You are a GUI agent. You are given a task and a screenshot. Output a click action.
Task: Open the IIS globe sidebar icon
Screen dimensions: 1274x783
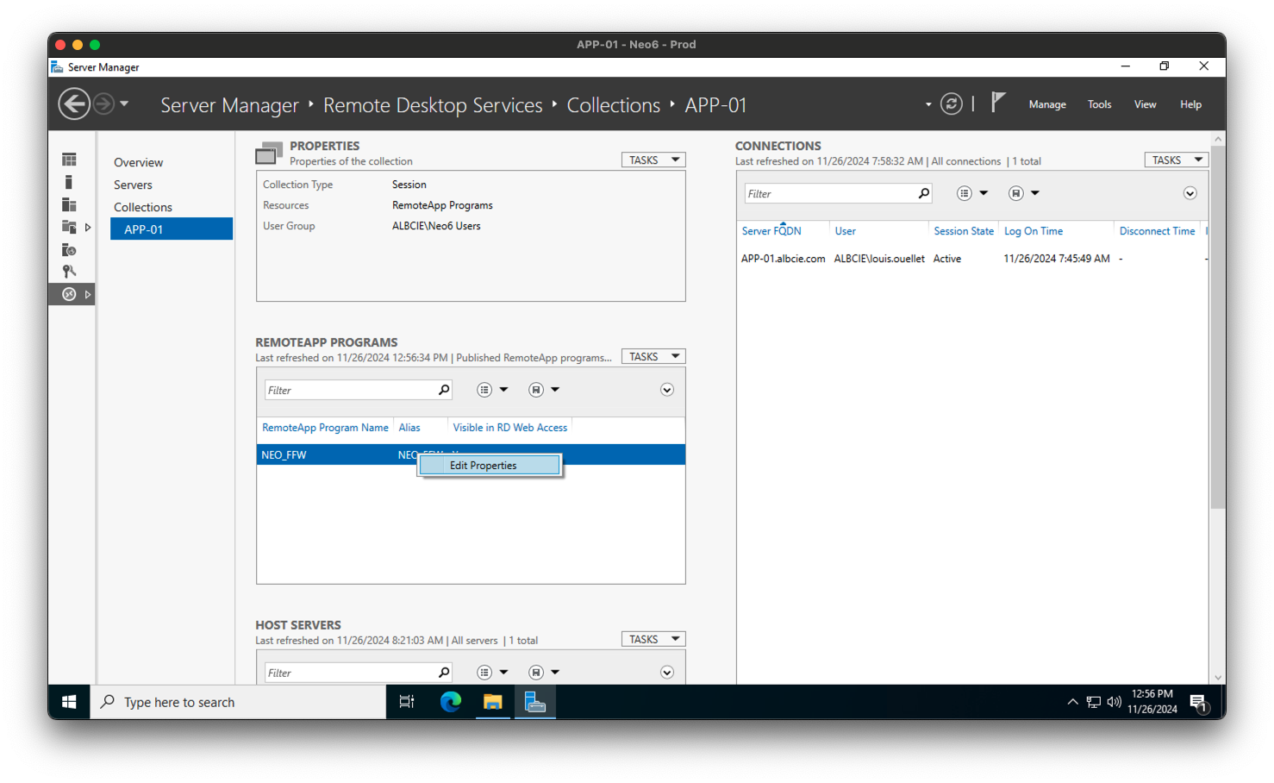coord(69,249)
